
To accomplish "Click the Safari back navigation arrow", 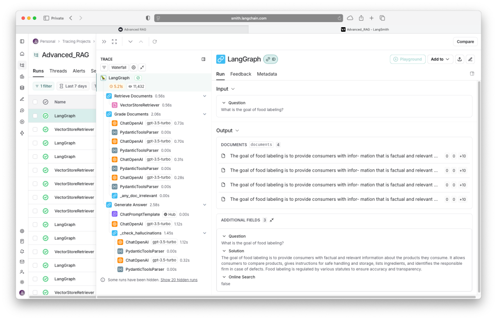I will click(x=71, y=18).
